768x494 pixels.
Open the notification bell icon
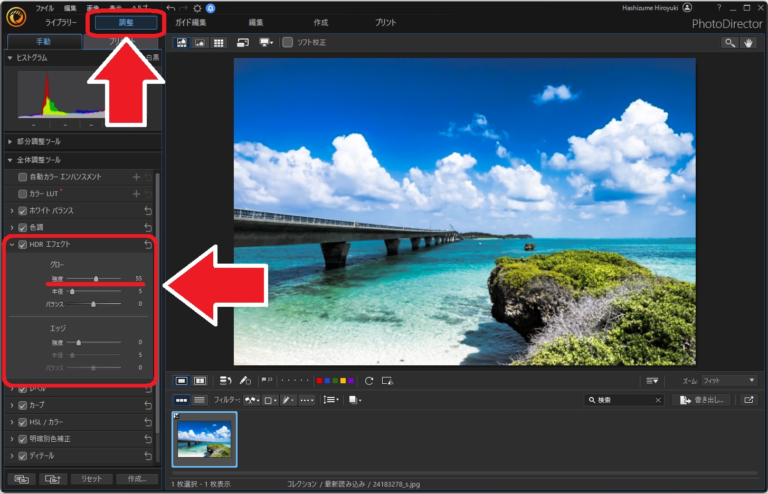[x=211, y=8]
